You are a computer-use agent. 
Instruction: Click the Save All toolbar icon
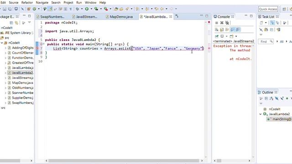pos(10,9)
